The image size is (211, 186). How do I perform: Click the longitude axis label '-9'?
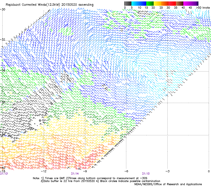tap(85, 171)
